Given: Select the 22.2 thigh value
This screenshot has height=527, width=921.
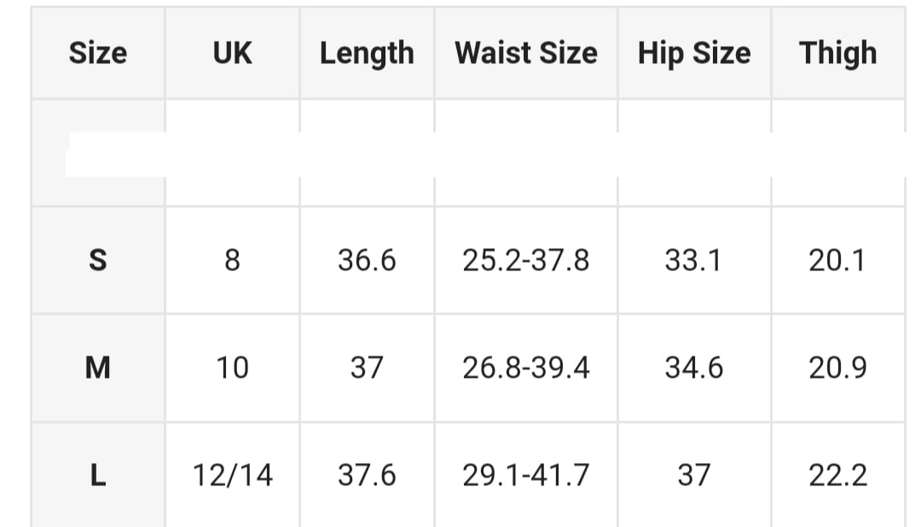Looking at the screenshot, I should point(838,475).
